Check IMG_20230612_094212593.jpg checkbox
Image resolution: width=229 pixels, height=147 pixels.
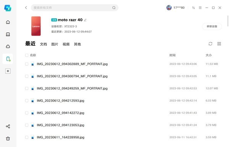pyautogui.click(x=27, y=101)
